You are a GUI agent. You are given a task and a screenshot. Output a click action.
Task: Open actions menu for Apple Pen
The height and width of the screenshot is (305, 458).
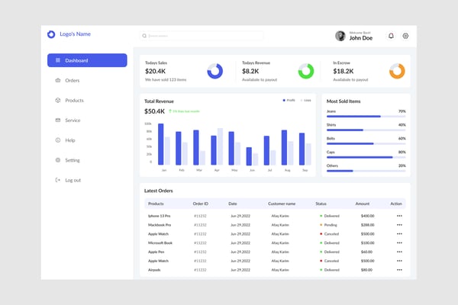coord(399,252)
